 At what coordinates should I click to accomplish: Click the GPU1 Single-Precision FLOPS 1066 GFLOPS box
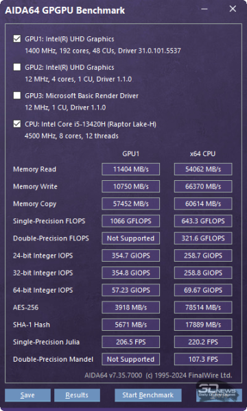(x=131, y=221)
